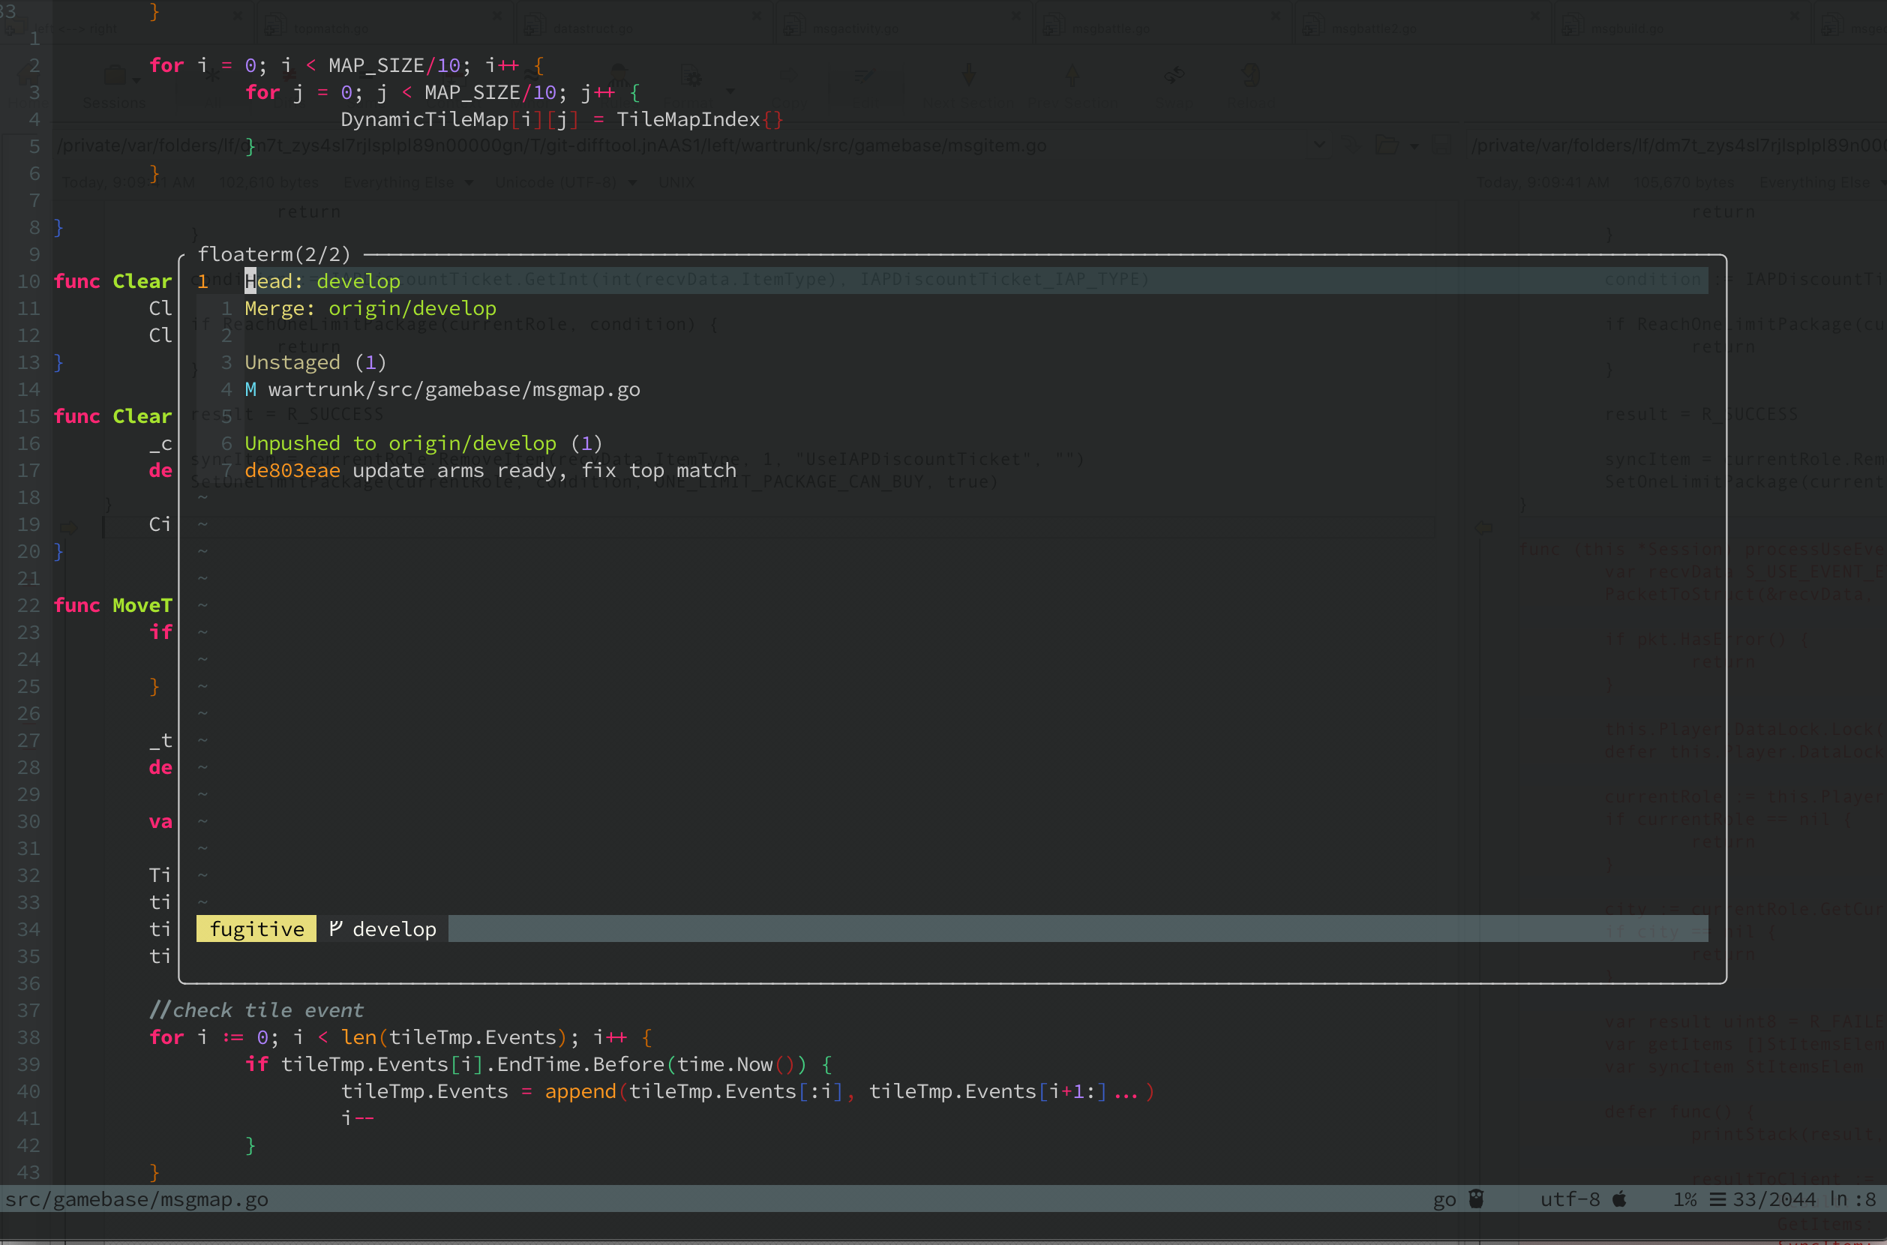Image resolution: width=1887 pixels, height=1245 pixels.
Task: Jump to Next Section using the down-arrow icon
Action: pos(967,76)
